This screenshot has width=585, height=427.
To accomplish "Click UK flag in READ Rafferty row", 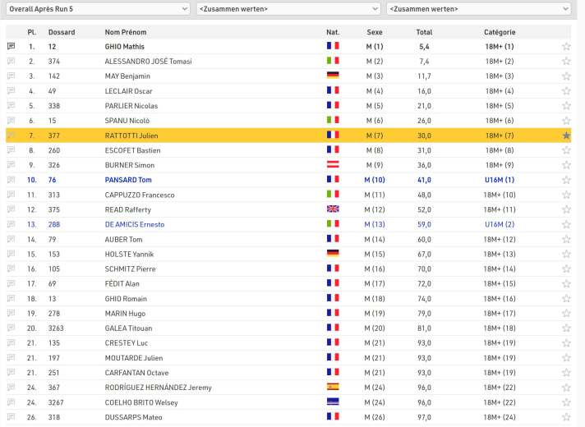I will pos(333,209).
